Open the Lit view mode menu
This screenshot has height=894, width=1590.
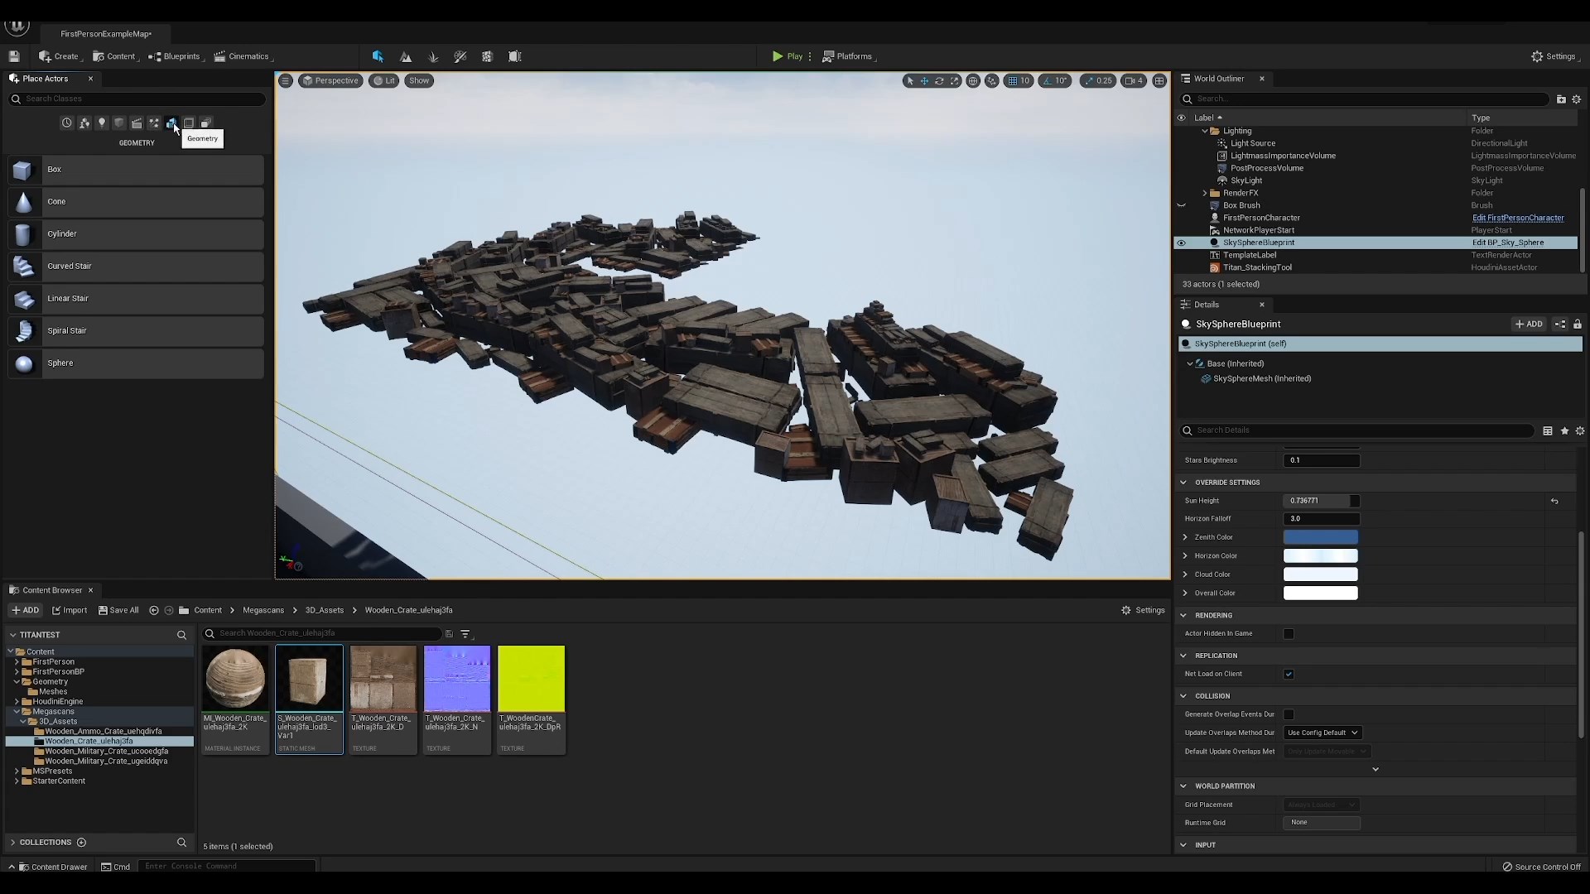pyautogui.click(x=384, y=80)
